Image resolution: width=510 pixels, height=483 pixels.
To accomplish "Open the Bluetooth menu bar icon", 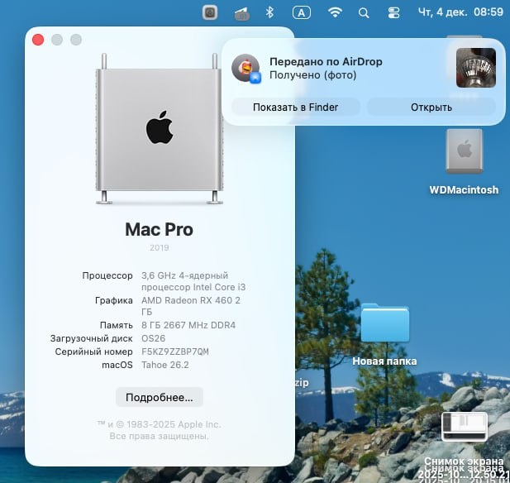I will [269, 12].
